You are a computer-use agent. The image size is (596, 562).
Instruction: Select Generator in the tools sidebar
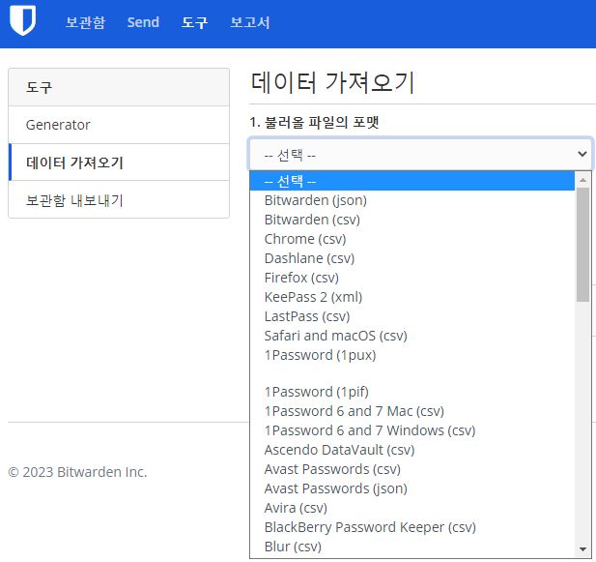119,125
